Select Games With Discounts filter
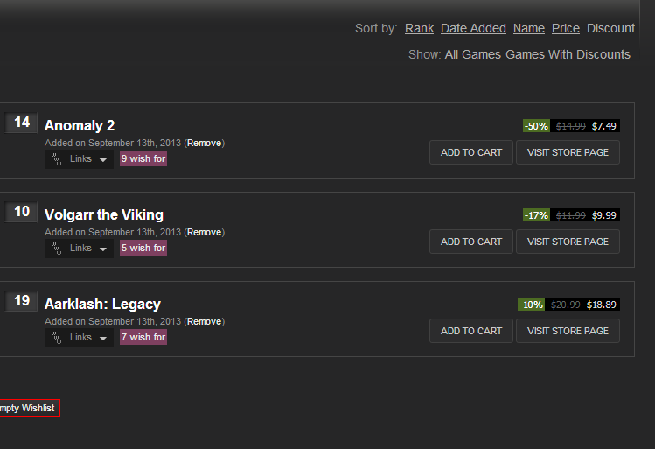Screen dimensions: 655x449 (568, 54)
